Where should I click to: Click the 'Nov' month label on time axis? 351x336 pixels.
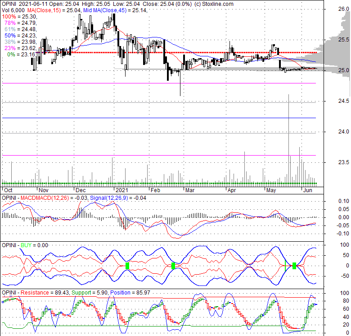(44, 190)
